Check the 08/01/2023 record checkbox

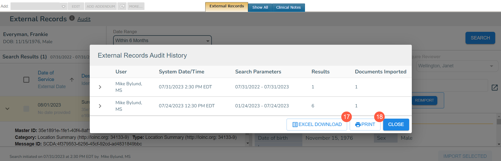click(x=26, y=109)
